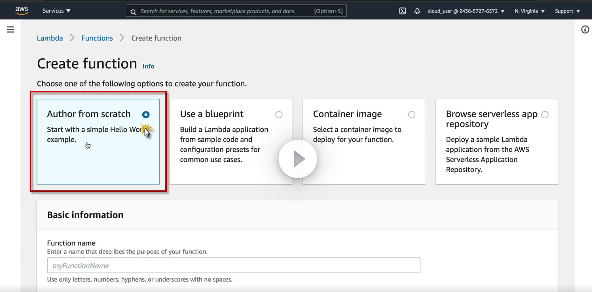Choose Browse serverless app repository radio button
This screenshot has height=292, width=592.
[x=545, y=115]
